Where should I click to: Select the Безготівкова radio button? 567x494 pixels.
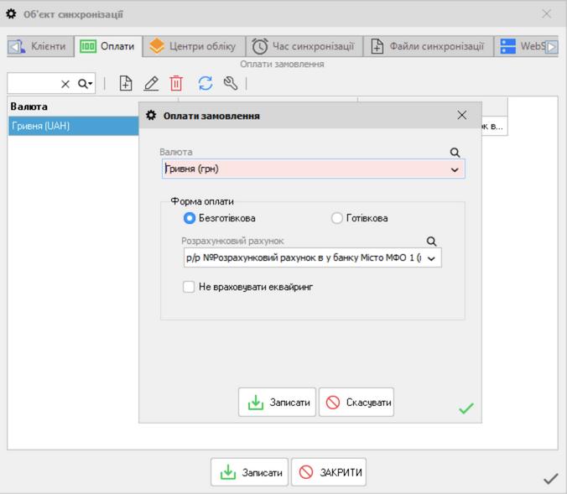[x=190, y=218]
